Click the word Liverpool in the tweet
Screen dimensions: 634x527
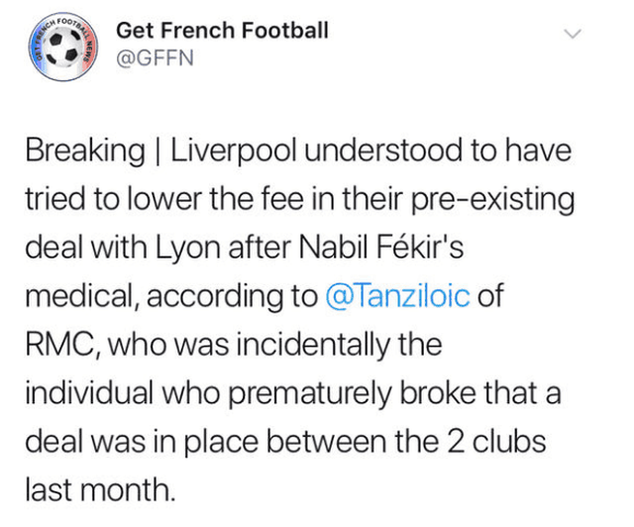[x=234, y=152]
